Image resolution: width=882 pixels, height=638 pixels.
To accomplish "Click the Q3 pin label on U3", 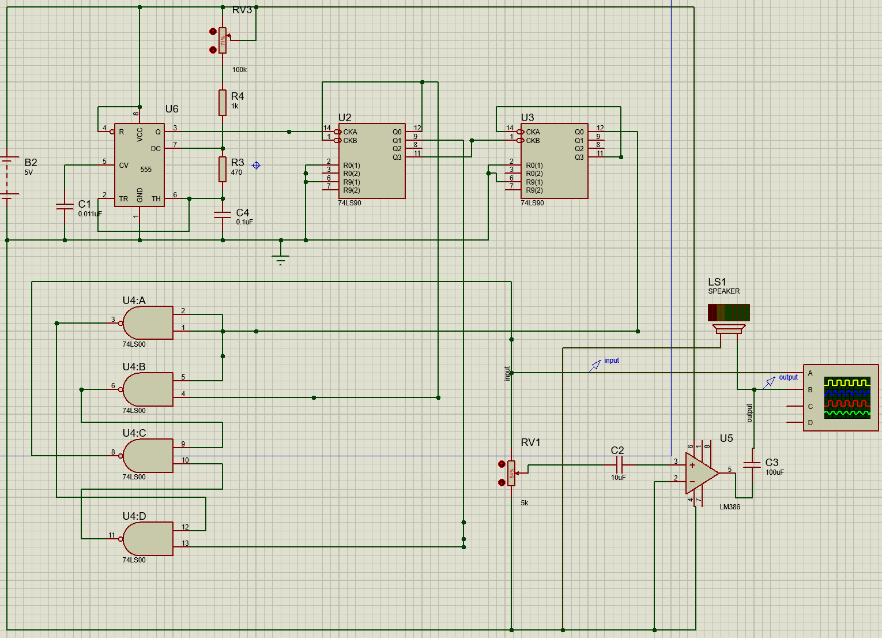I will pyautogui.click(x=579, y=157).
